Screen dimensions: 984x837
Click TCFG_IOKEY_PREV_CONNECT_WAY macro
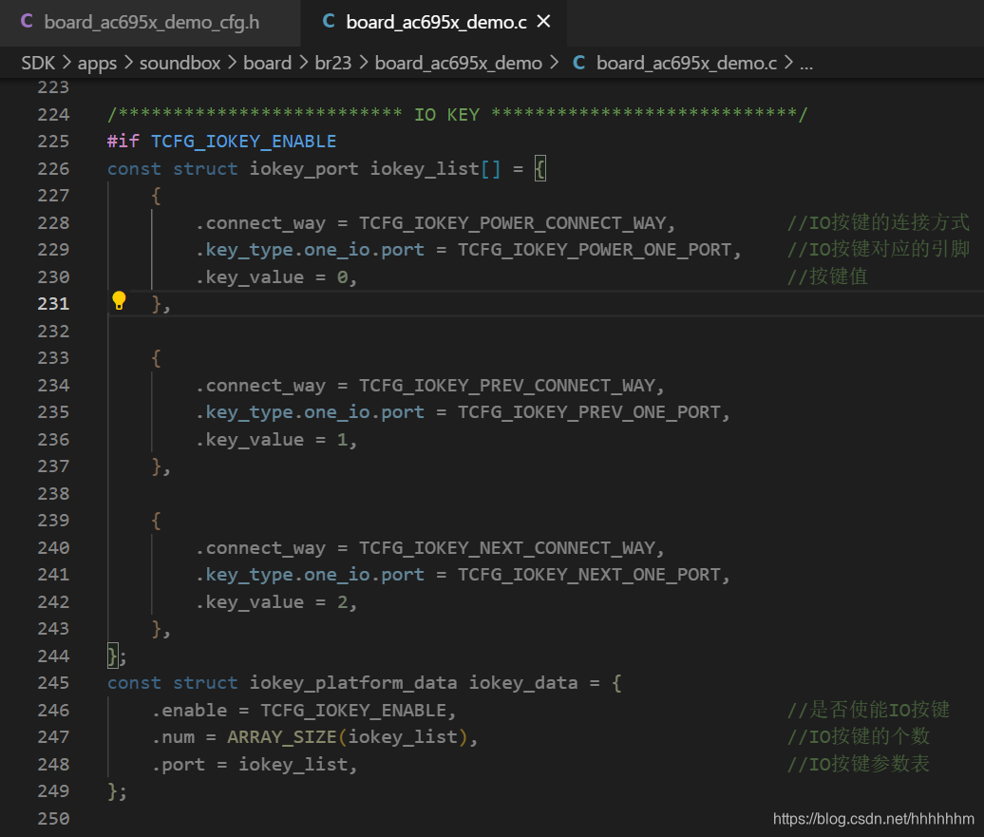pos(506,386)
